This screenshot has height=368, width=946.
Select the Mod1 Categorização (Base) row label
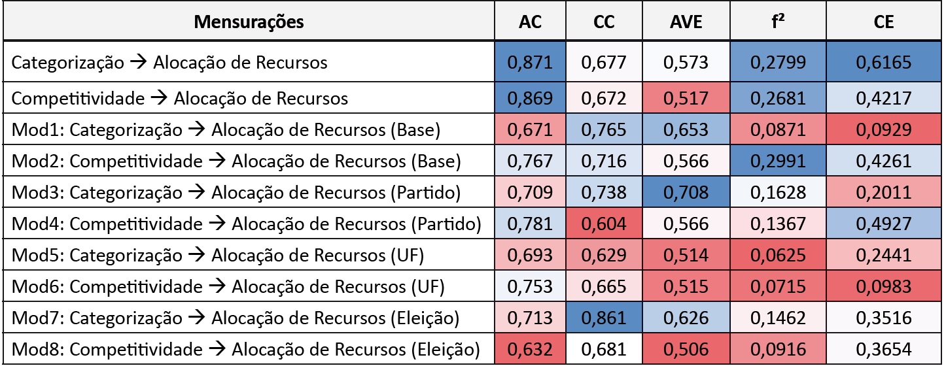click(226, 130)
